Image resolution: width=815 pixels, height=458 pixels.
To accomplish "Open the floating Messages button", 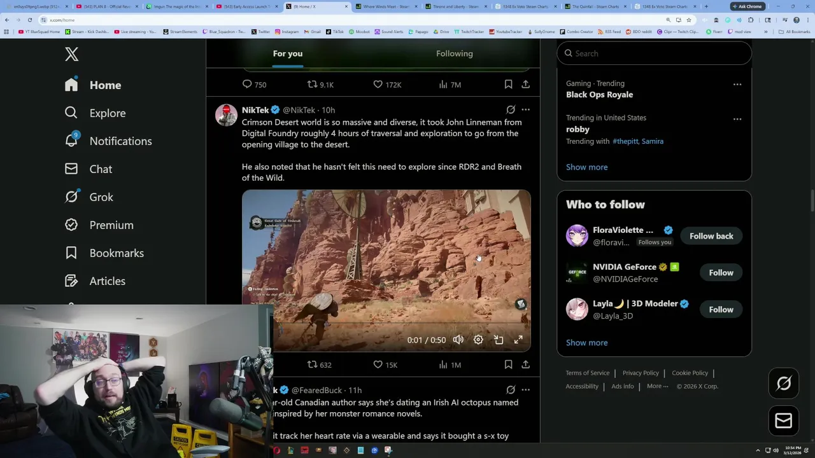I will tap(784, 421).
